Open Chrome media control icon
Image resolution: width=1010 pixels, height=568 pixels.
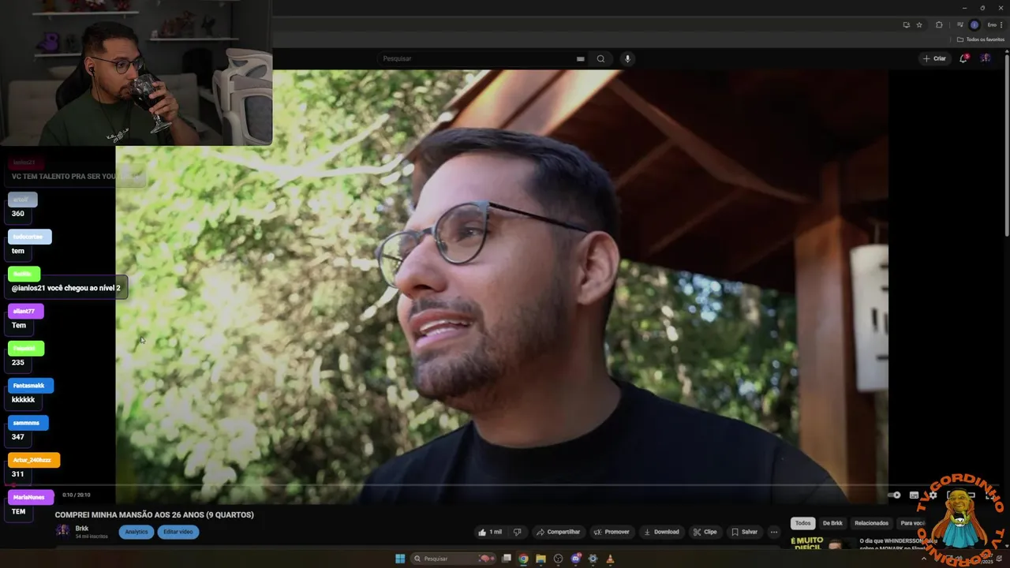point(960,25)
